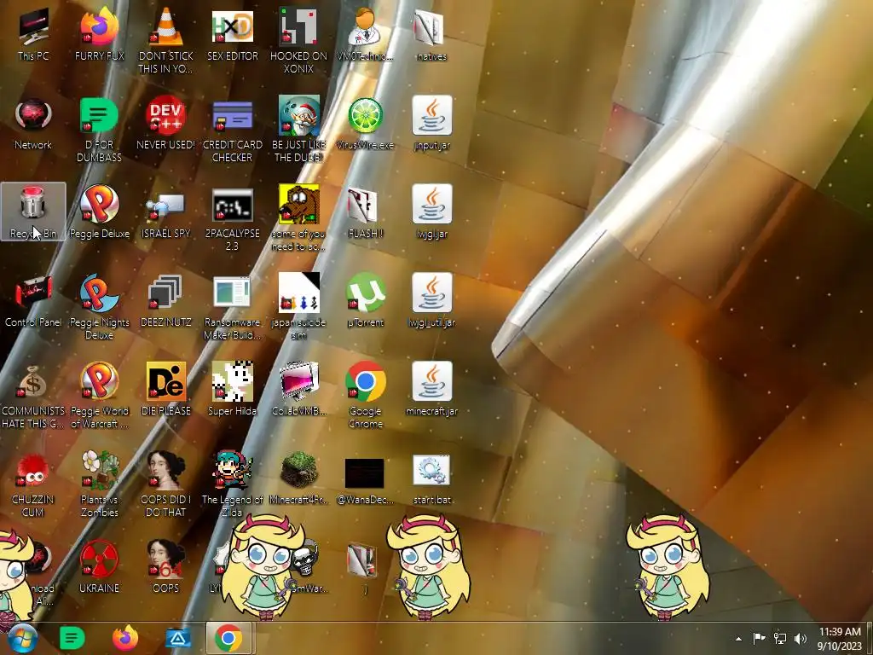Click the DEEZ NUTZ shortcut icon
The height and width of the screenshot is (655, 873).
(166, 301)
